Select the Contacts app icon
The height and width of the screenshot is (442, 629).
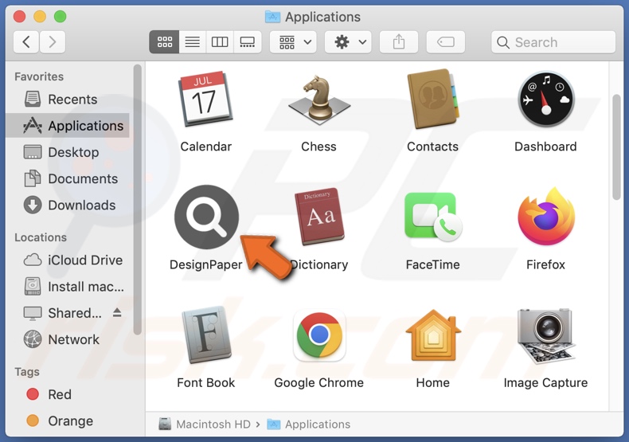[x=432, y=99]
